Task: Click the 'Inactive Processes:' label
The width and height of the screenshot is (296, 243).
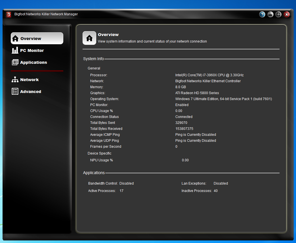Action: coord(197,191)
